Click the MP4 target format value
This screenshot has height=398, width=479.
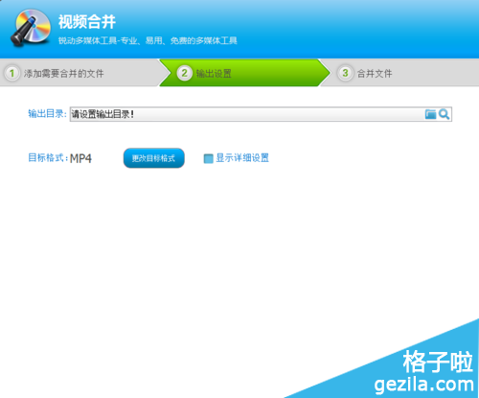[x=80, y=158]
